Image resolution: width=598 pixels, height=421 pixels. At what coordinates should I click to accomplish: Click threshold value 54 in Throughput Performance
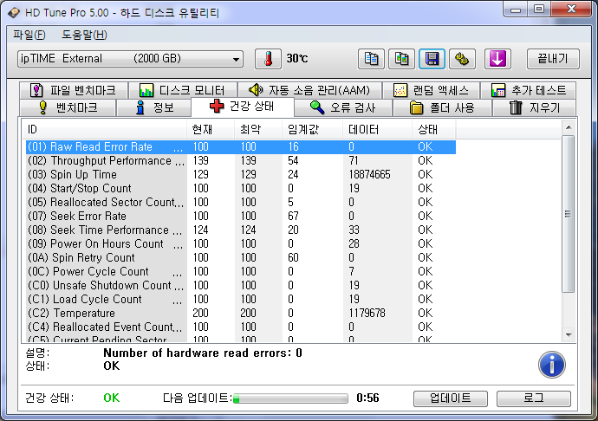pos(293,160)
